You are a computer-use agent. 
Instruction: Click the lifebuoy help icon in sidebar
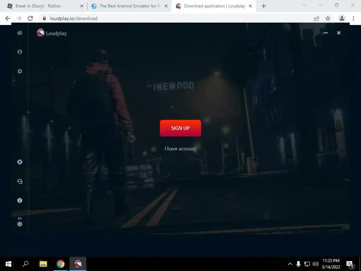(x=20, y=162)
